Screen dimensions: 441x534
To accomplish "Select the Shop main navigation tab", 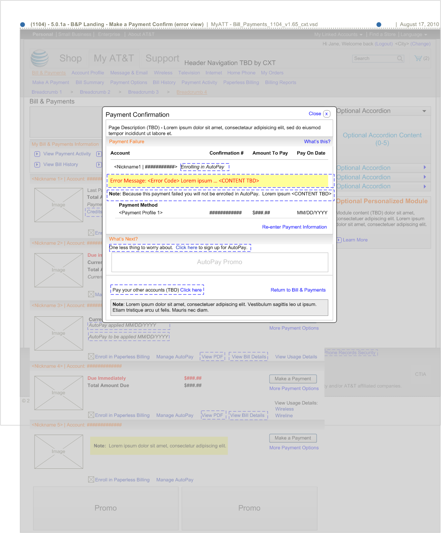I will pyautogui.click(x=70, y=58).
